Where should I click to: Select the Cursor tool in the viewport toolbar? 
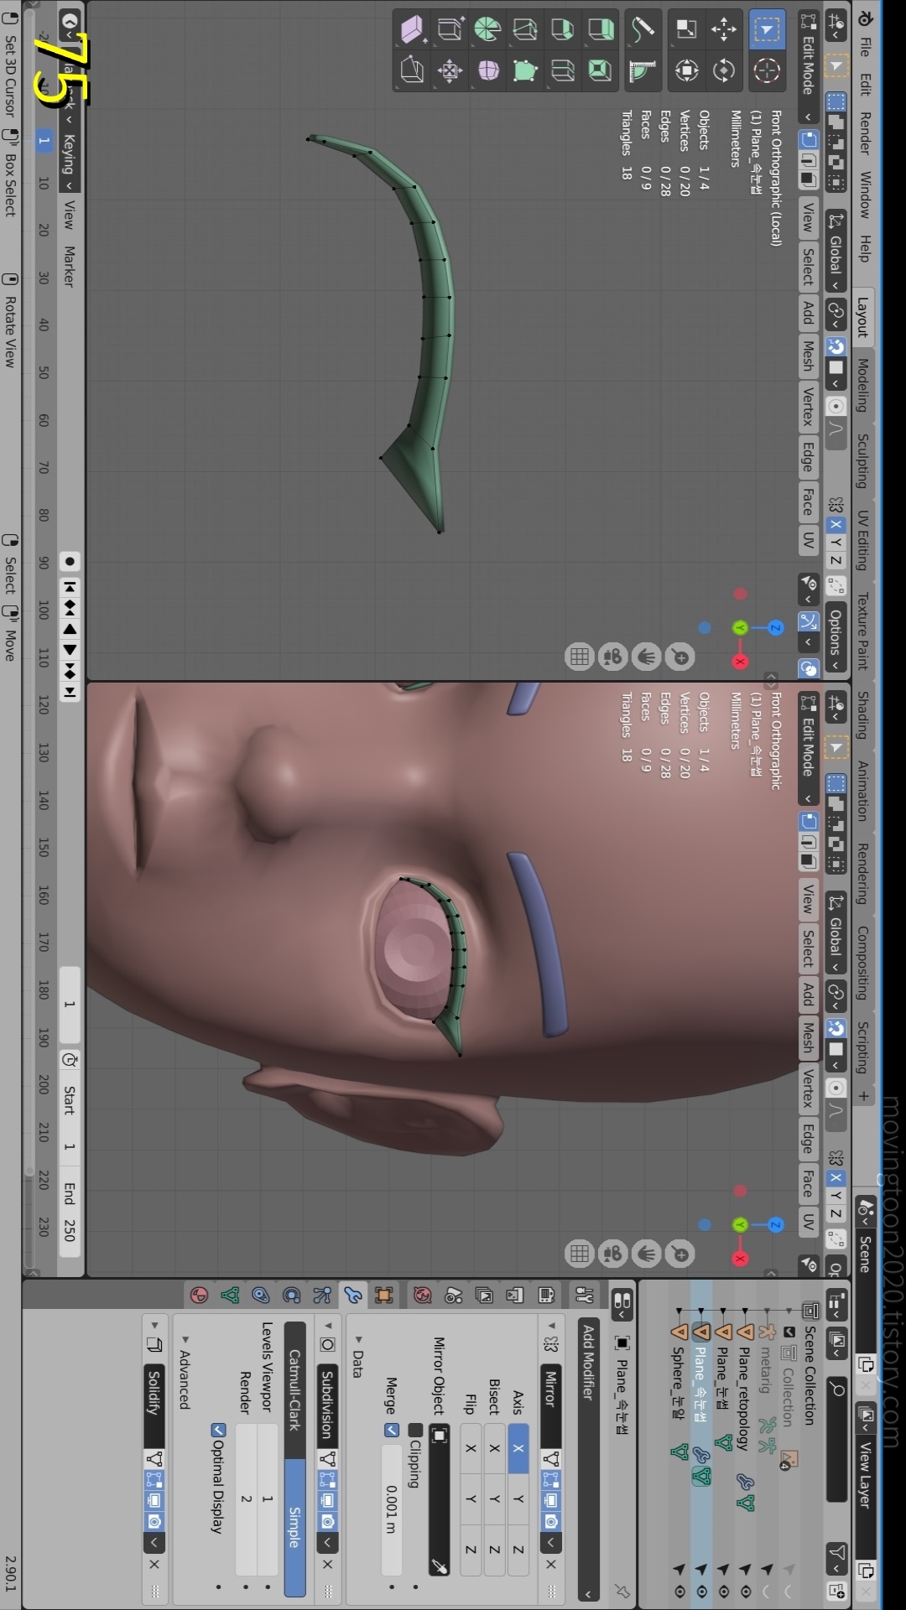(x=766, y=70)
